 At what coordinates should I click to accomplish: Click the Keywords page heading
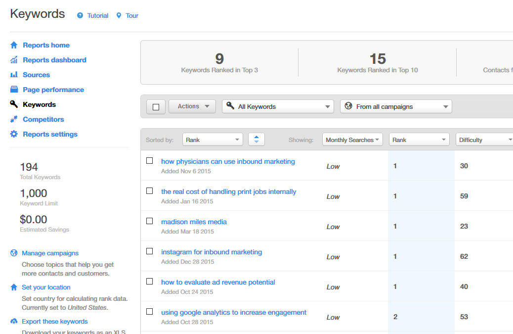pos(38,14)
